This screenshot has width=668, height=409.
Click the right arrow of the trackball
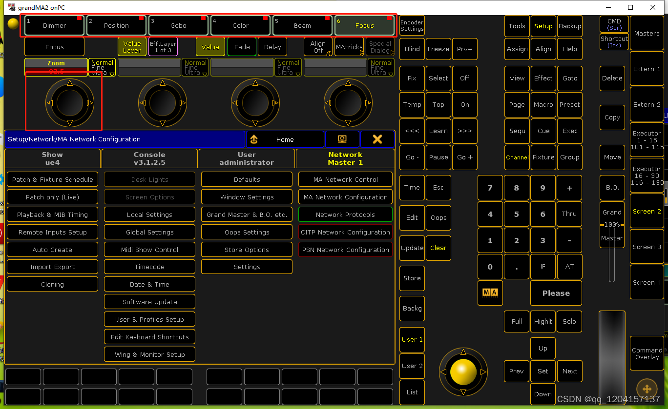(483, 372)
